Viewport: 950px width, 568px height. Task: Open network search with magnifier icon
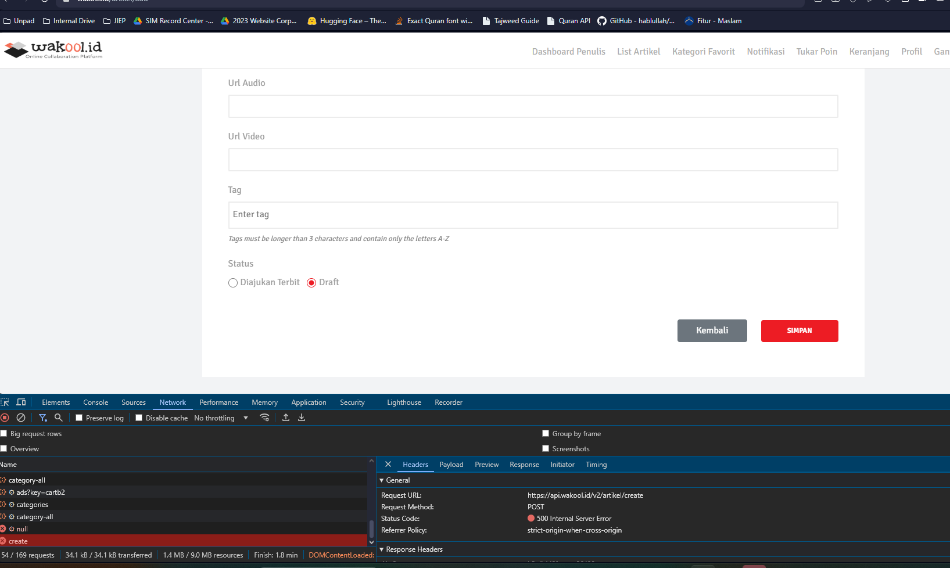click(59, 418)
